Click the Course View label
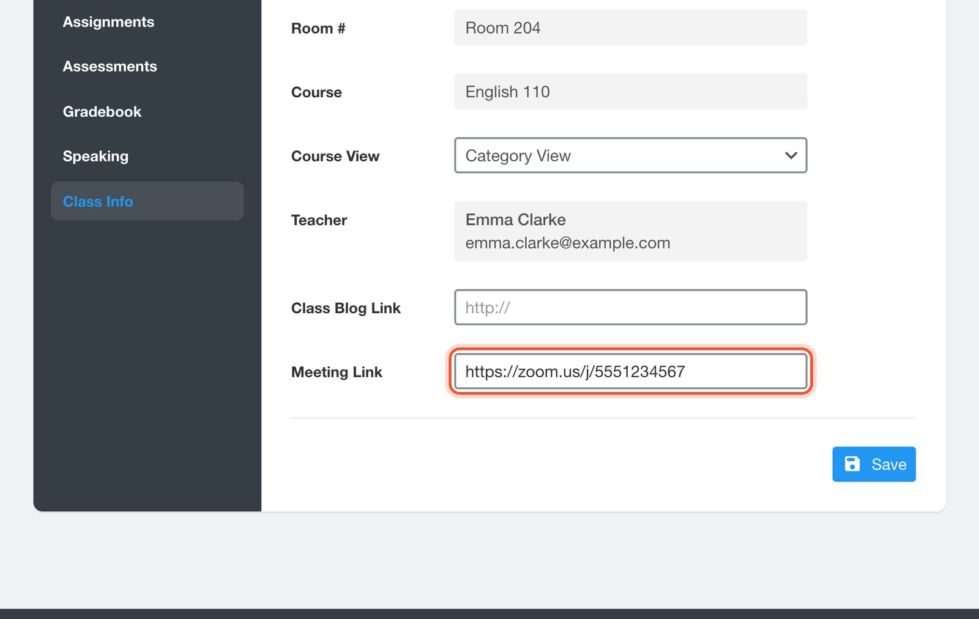The image size is (979, 619). click(335, 157)
